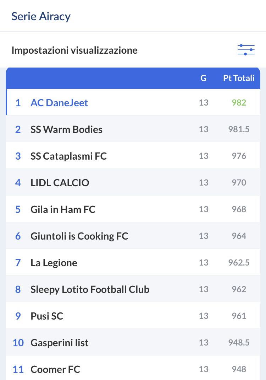Click rank number 10 in standings
Viewport: 266px width, 380px height.
click(18, 343)
